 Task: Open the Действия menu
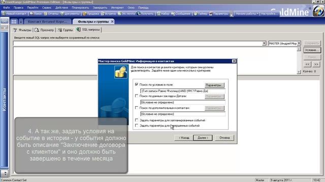(x=61, y=8)
